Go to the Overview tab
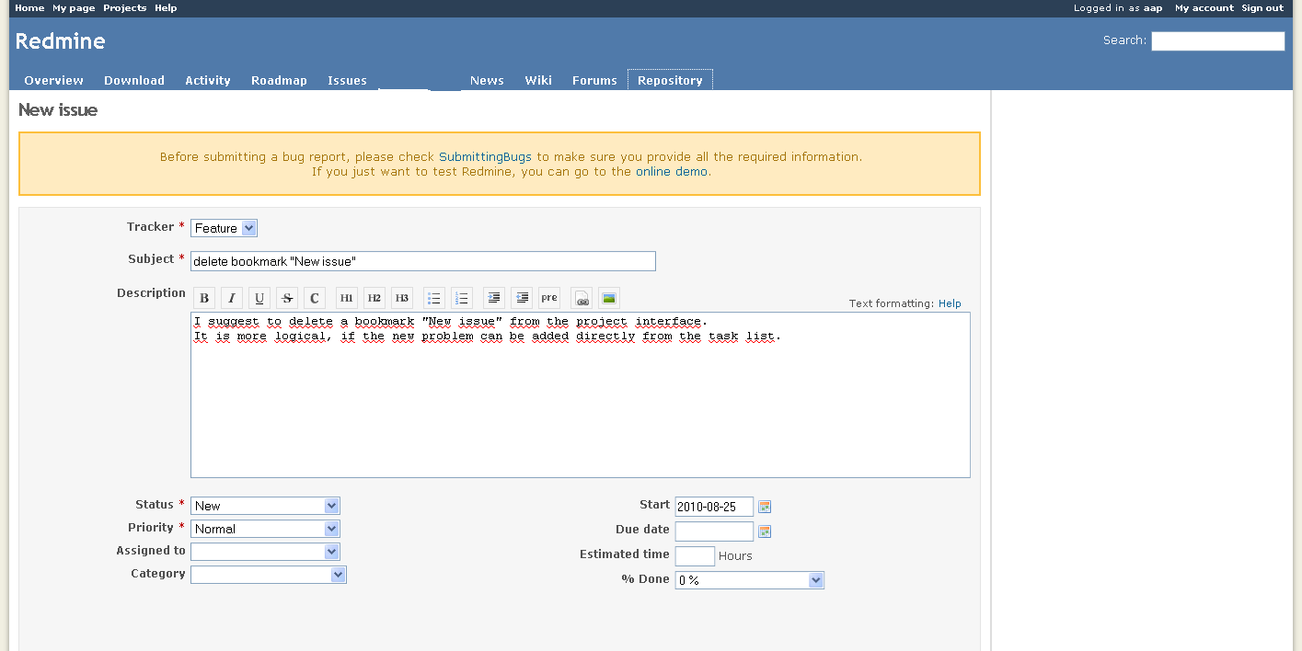Screen dimensions: 1302x651 (53, 80)
